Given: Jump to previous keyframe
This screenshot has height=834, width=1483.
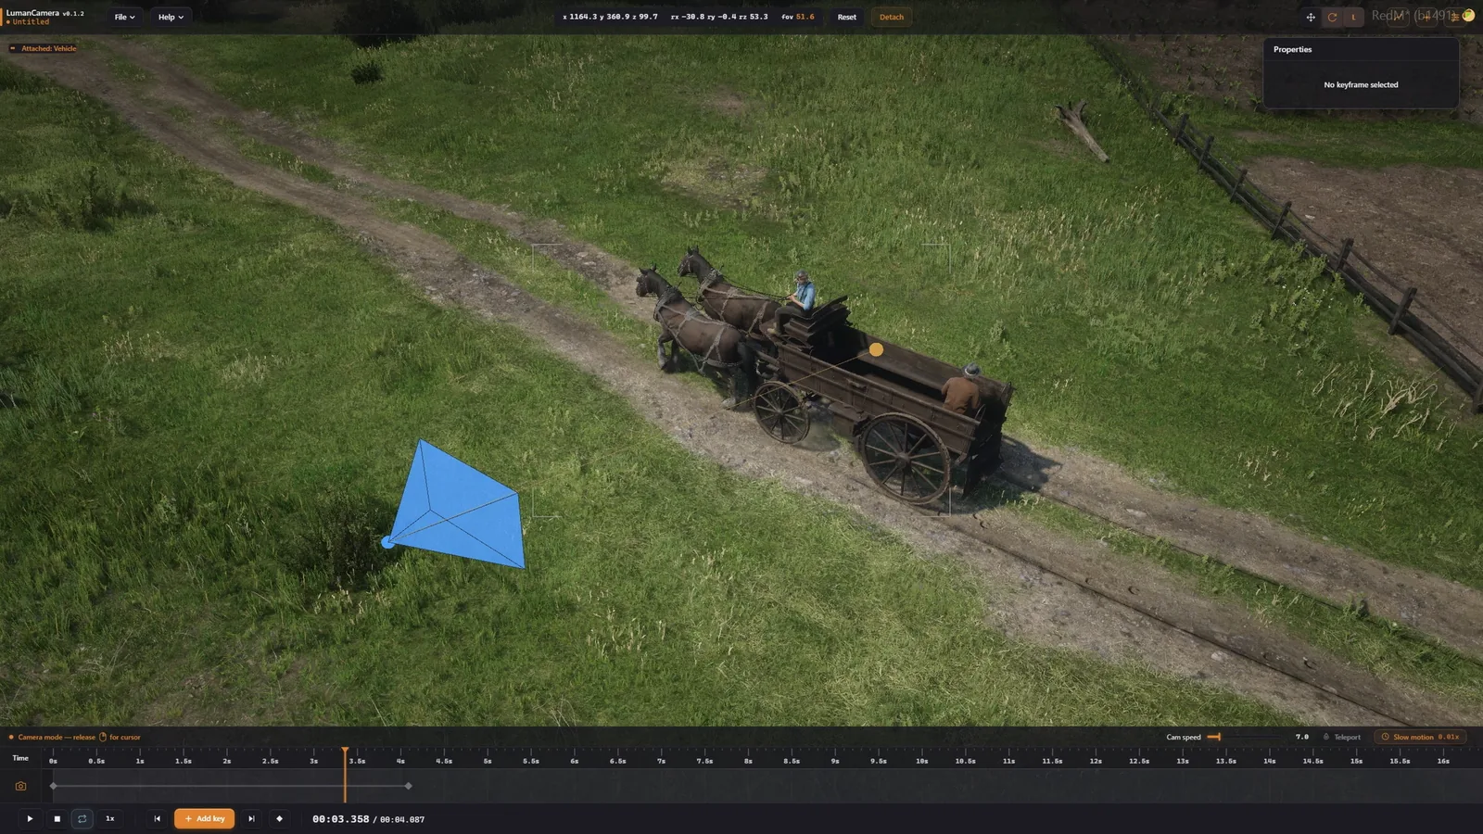Looking at the screenshot, I should coord(157,819).
